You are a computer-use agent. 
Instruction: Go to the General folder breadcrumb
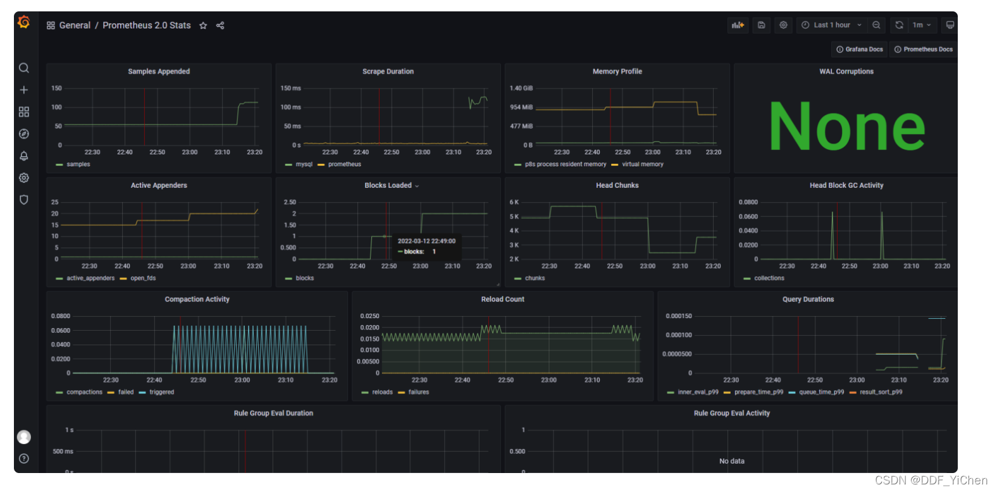click(x=75, y=25)
